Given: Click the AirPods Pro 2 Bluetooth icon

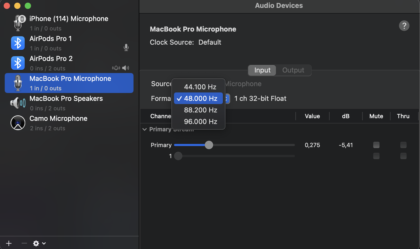Looking at the screenshot, I should [18, 63].
